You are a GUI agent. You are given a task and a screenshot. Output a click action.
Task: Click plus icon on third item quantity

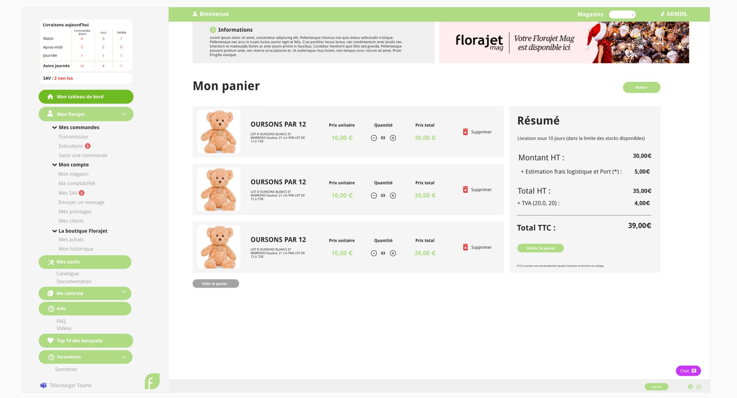(x=393, y=253)
